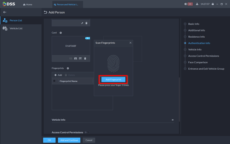Screen dimensions: 230x144
Task: Delete the D16F06BF card
Action: coord(85,58)
